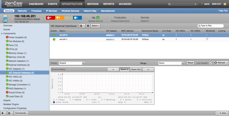Viewport: 229px width, 116px height.
Task: Open the Events top menu
Action: [52, 4]
